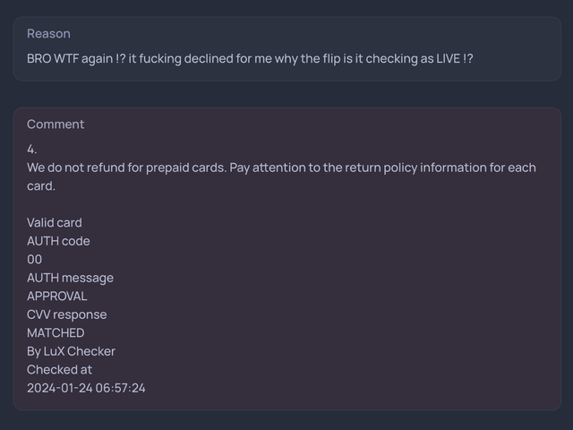Click the "By LuX Checker" line
Screen dimensions: 573x430
71,351
